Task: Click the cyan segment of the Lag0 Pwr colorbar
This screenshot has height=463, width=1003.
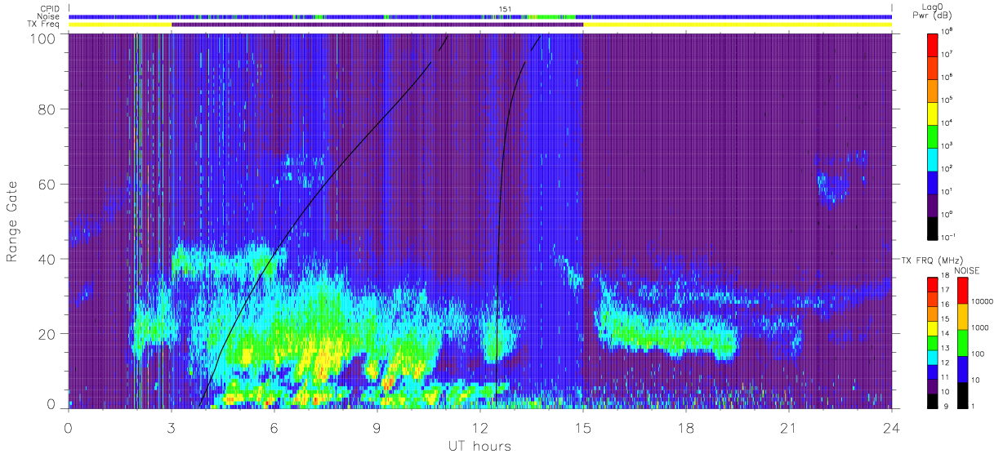Action: (x=933, y=158)
